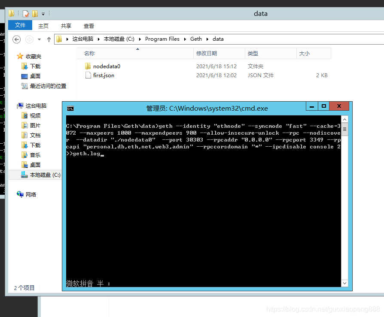Close the cmd.exe window
The height and width of the screenshot is (317, 384).
click(x=339, y=106)
